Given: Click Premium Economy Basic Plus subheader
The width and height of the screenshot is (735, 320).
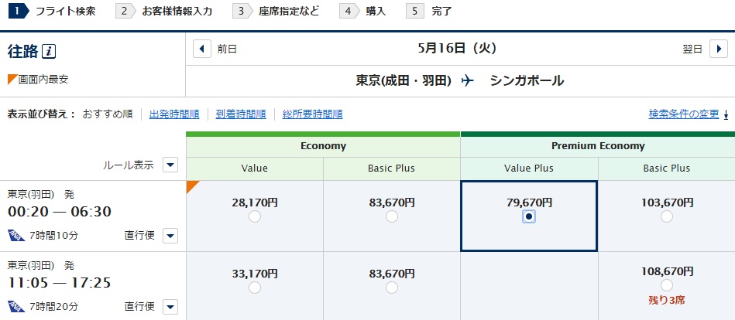Looking at the screenshot, I should tap(667, 169).
